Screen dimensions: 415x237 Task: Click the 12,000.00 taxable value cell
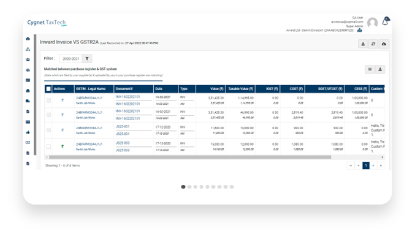coord(246,145)
